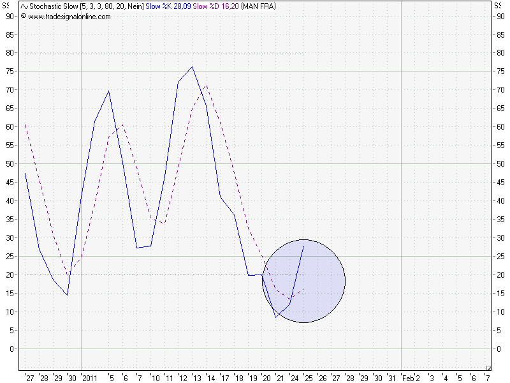Select the Slow %K 28,09 legend label
The width and height of the screenshot is (510, 383).
coord(168,6)
